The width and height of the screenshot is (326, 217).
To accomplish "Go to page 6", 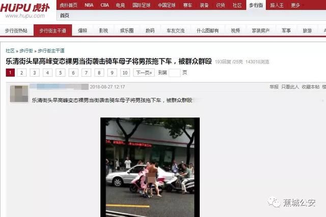I will click(x=73, y=73).
